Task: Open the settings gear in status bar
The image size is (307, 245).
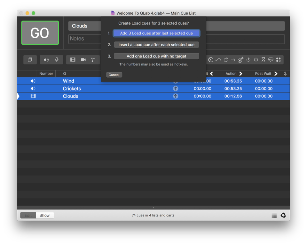Action: pyautogui.click(x=283, y=215)
